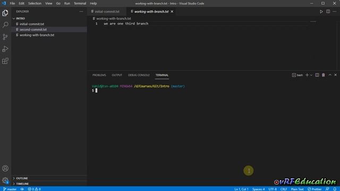The width and height of the screenshot is (340, 191).
Task: Go to line via Ln 1, Col 1
Action: click(241, 189)
